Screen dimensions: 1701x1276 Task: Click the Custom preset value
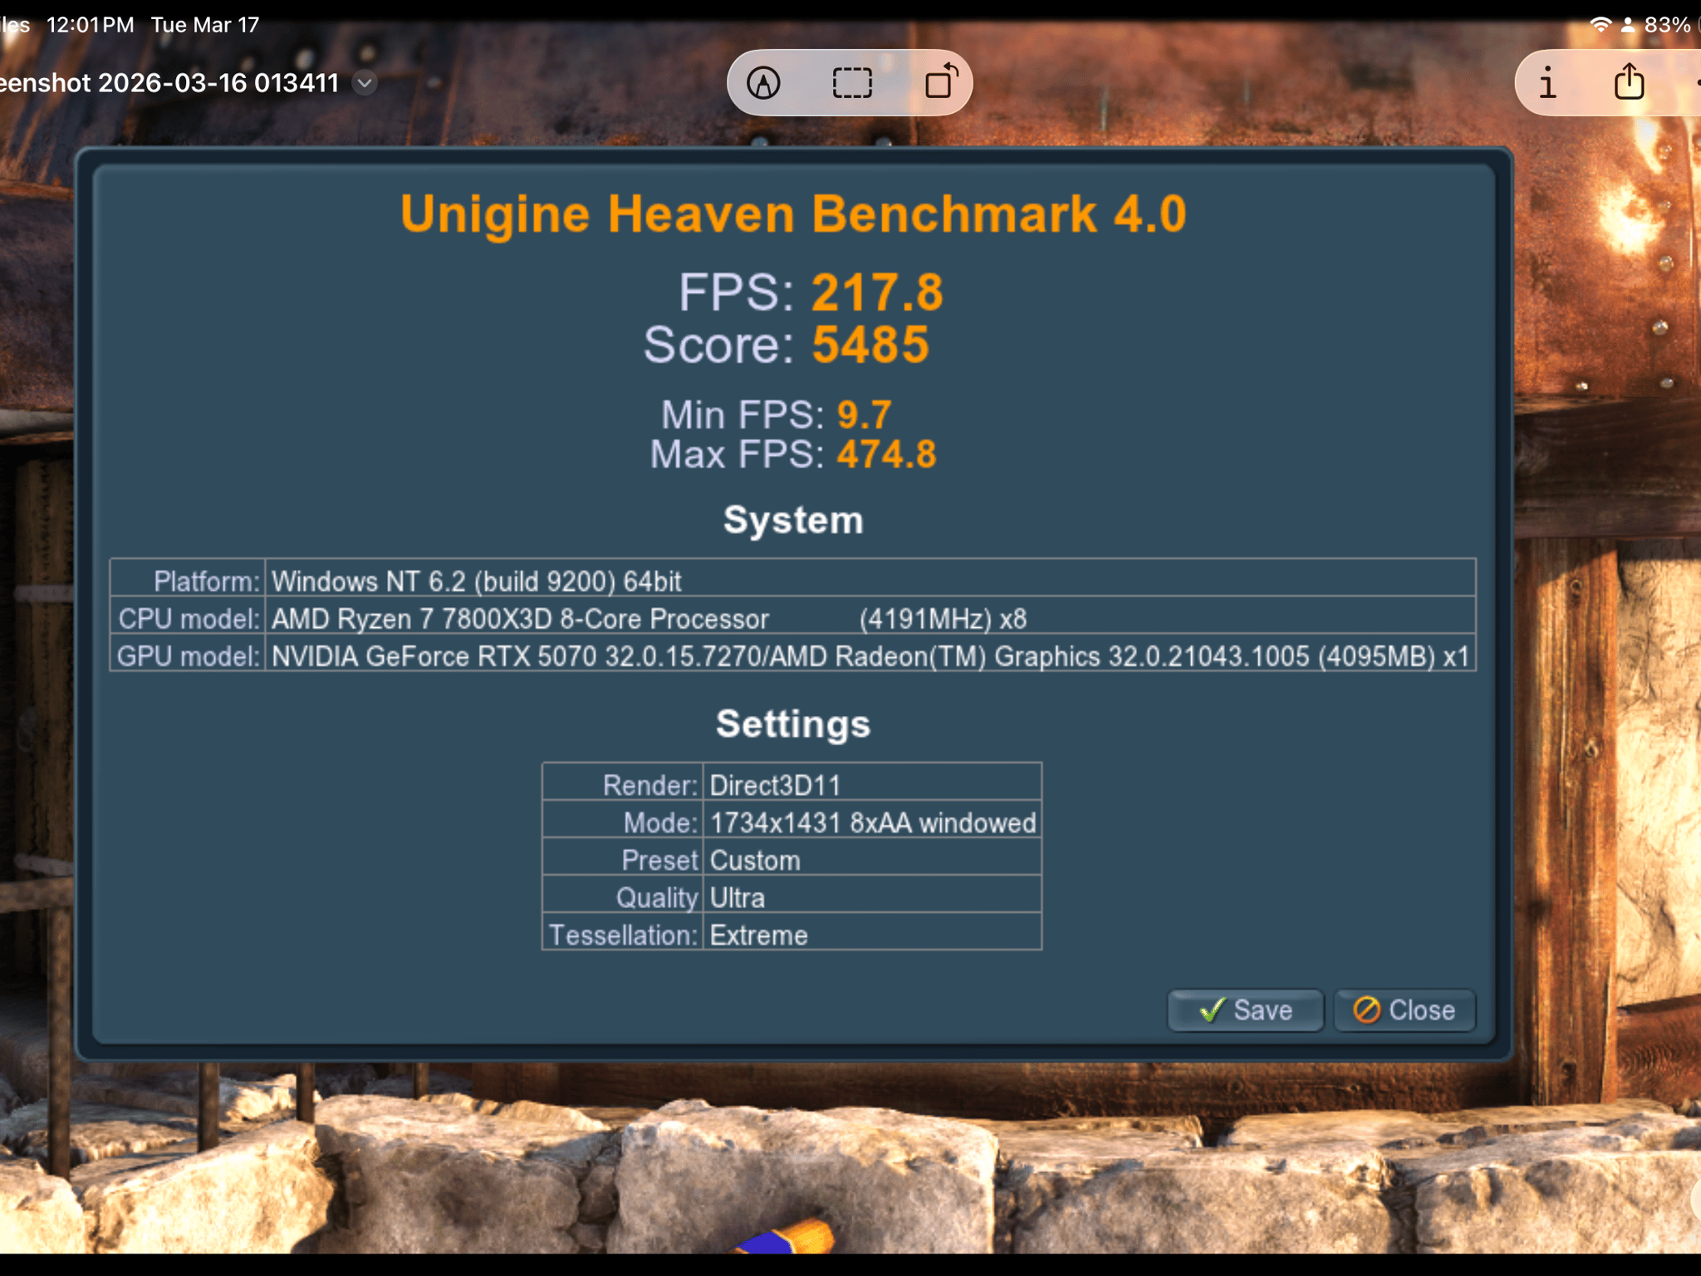[x=872, y=858]
